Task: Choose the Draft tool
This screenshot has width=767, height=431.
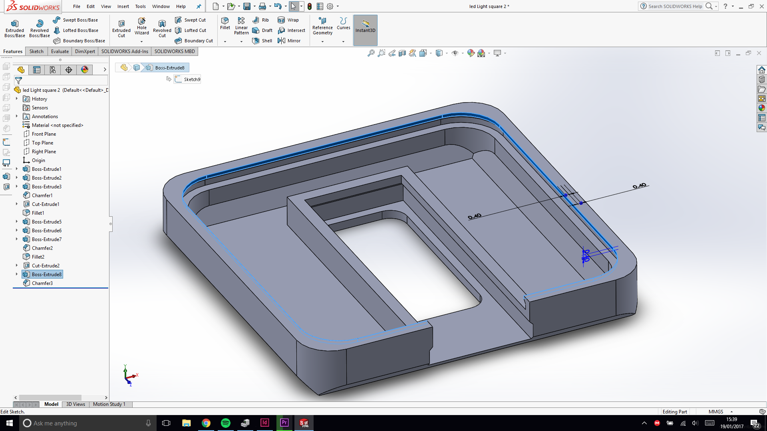Action: [262, 30]
